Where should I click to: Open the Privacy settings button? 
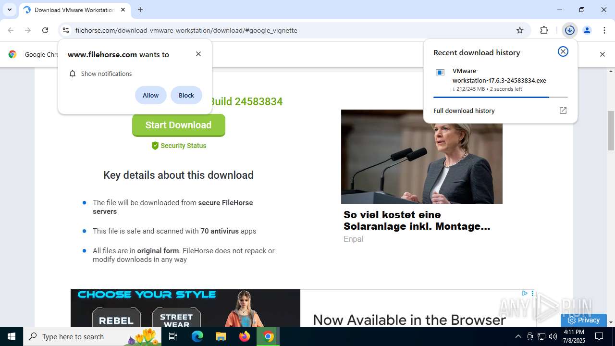point(584,320)
